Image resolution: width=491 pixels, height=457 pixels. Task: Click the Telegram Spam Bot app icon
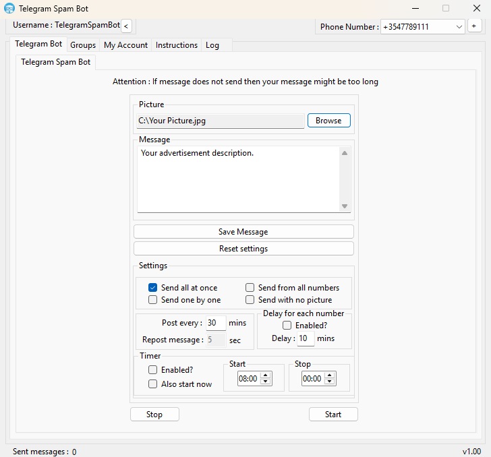9,9
